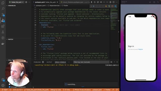Split the editor to the right
Screen dimensions: 161x91
tap(113, 2)
